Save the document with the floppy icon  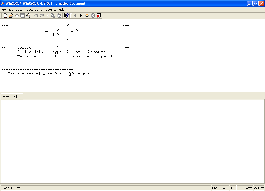pos(23,16)
